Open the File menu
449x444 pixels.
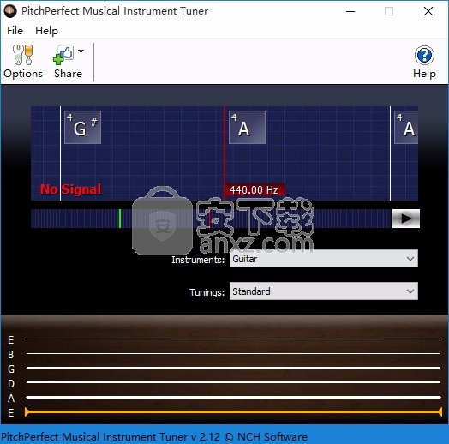tap(15, 30)
